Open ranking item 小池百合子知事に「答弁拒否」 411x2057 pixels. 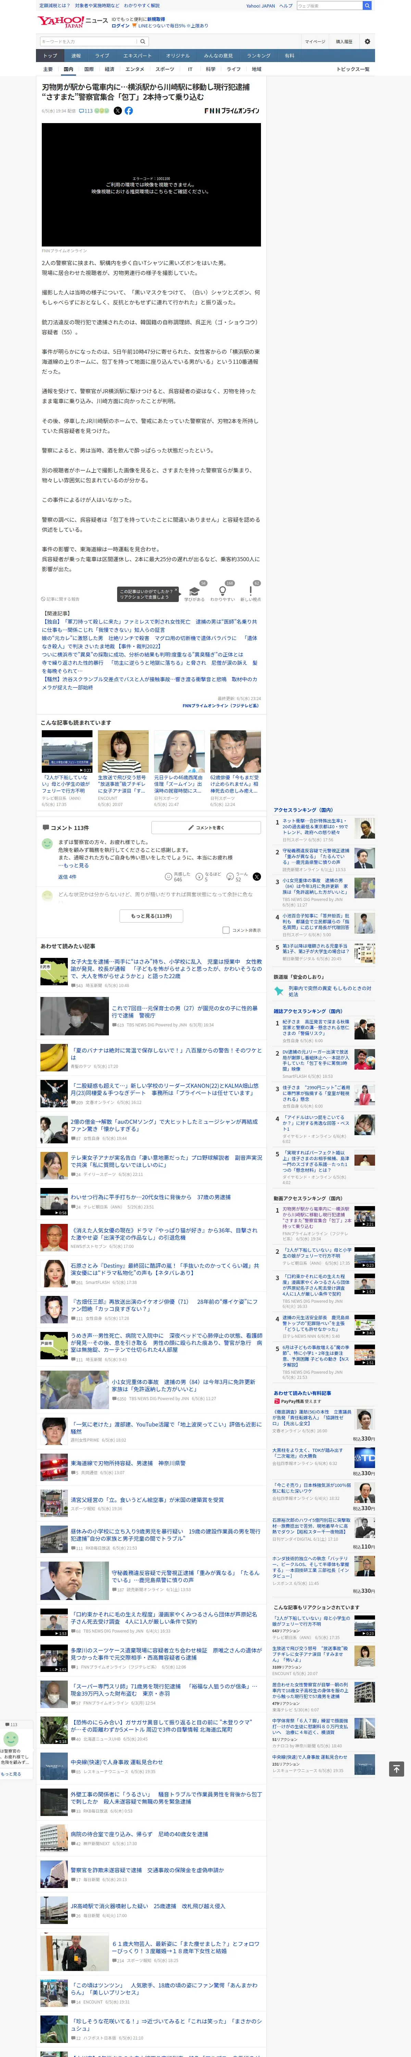[316, 922]
